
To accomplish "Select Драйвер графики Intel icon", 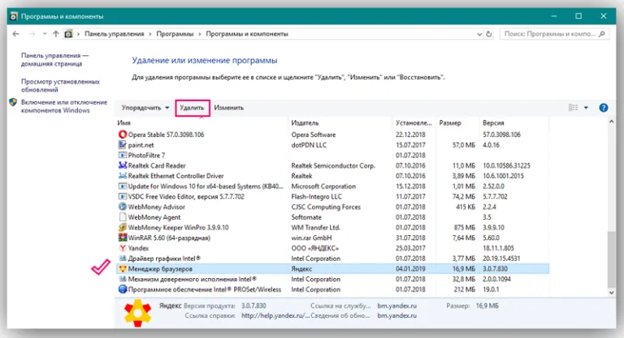I will click(x=123, y=259).
